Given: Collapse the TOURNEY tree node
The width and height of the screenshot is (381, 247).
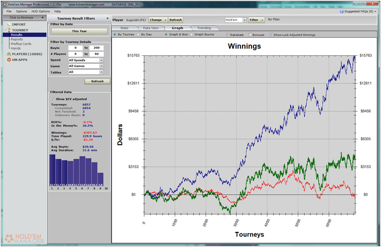Looking at the screenshot, I should (5, 30).
